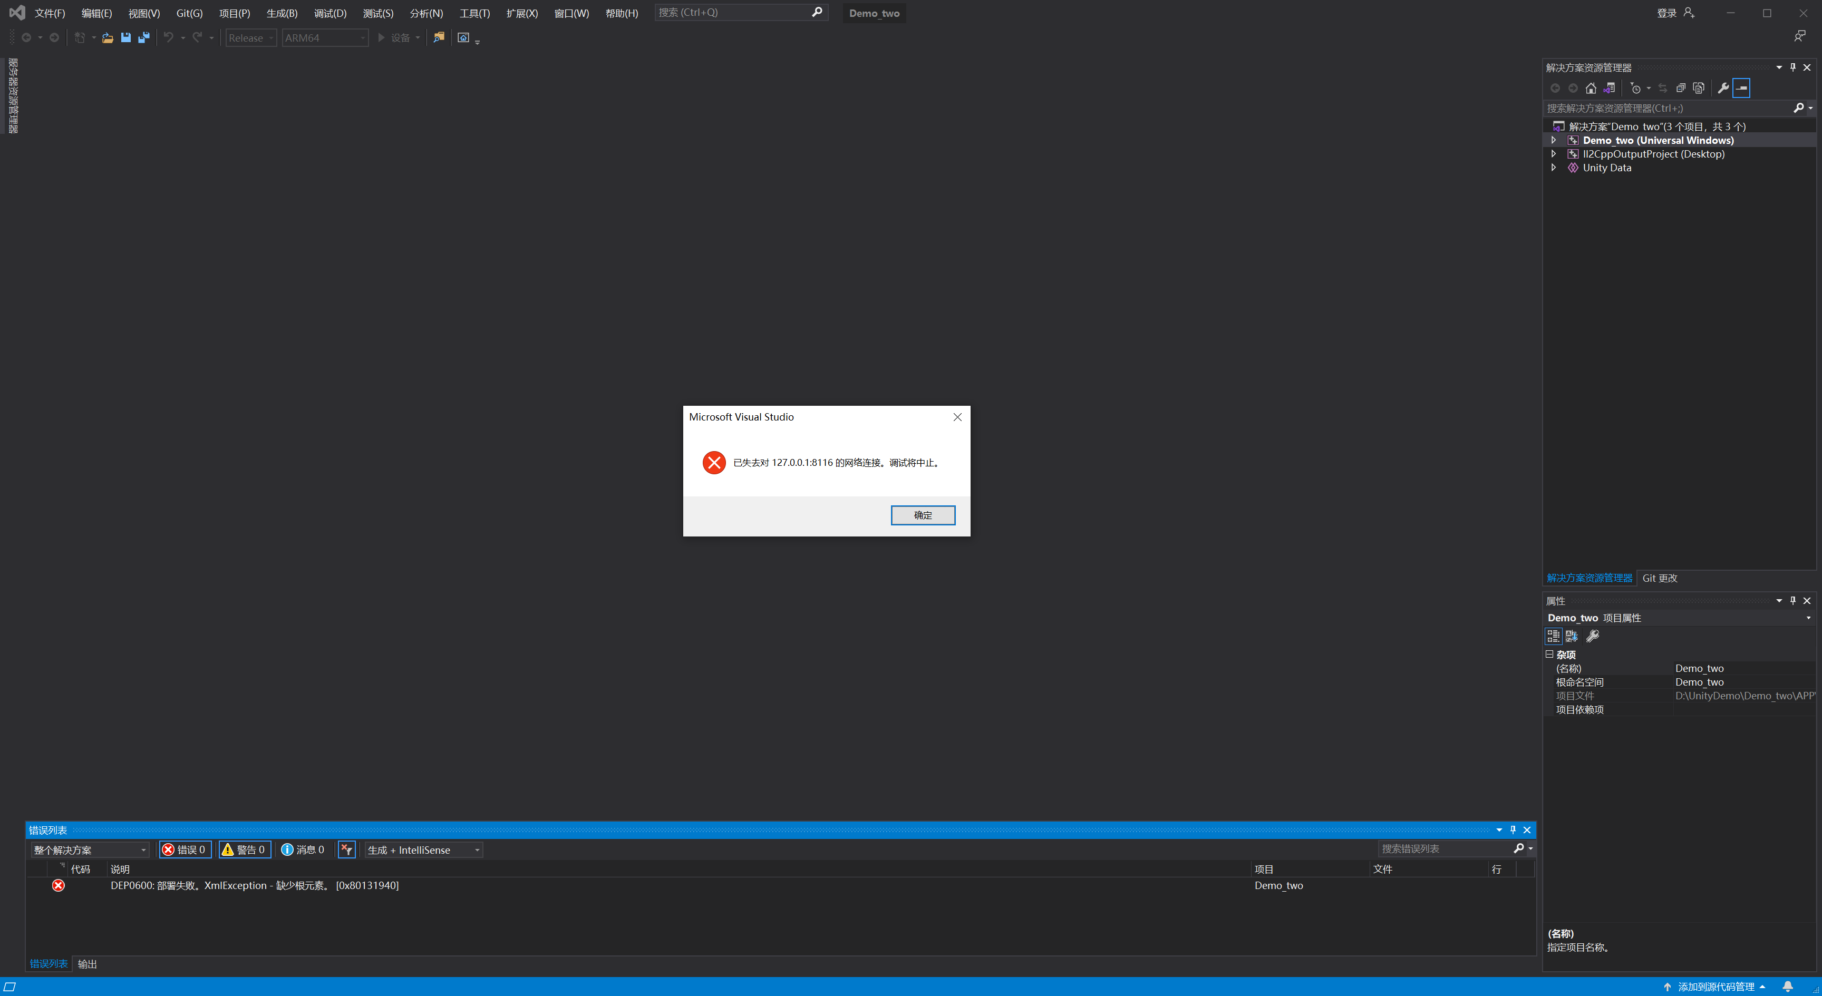Image resolution: width=1822 pixels, height=996 pixels.
Task: Save all files with Save All icon
Action: [144, 37]
